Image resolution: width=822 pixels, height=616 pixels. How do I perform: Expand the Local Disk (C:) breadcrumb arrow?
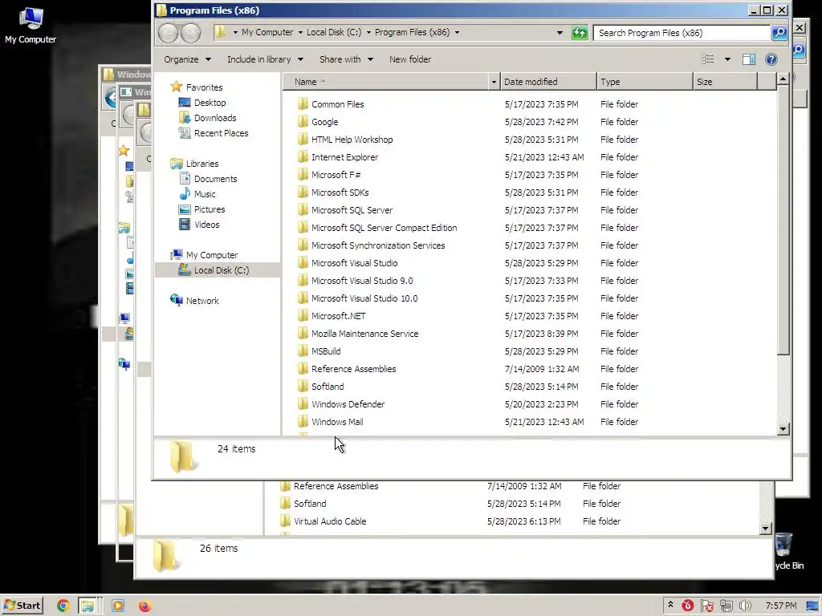click(x=368, y=32)
